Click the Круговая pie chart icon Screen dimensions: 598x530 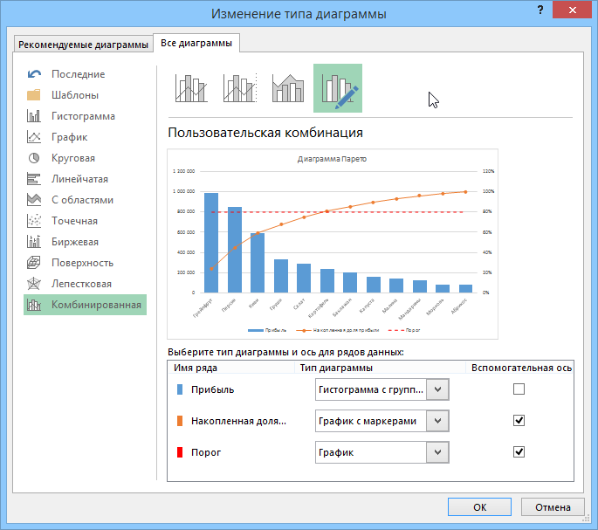point(34,158)
